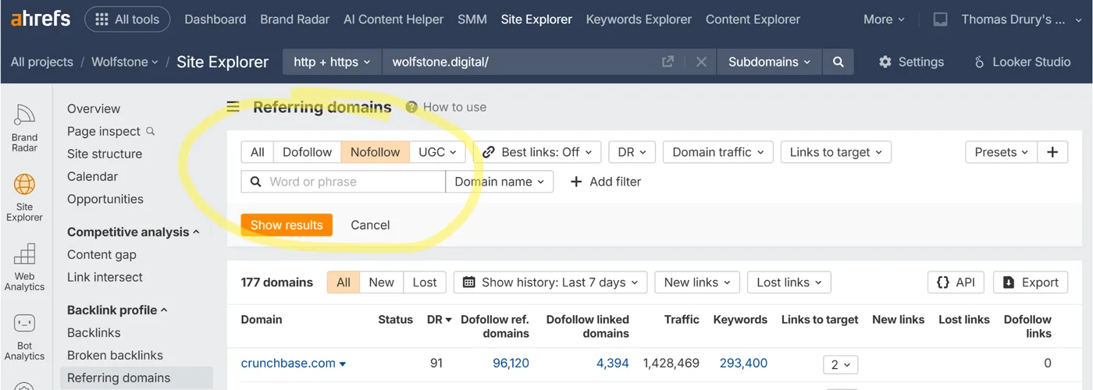1093x390 pixels.
Task: Click the Word or phrase search field
Action: pos(344,182)
